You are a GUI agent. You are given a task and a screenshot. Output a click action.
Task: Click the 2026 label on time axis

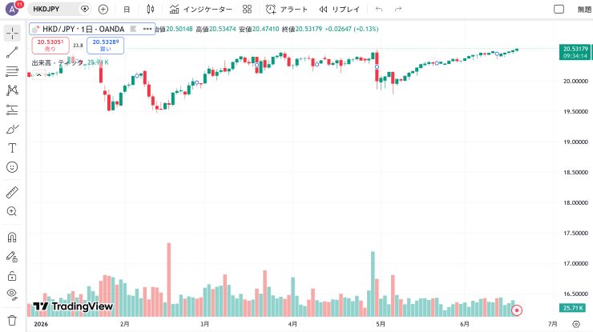coord(41,324)
